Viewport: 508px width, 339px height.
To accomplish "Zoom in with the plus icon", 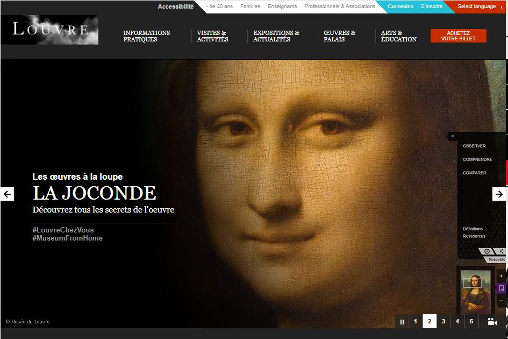I will click(x=501, y=276).
